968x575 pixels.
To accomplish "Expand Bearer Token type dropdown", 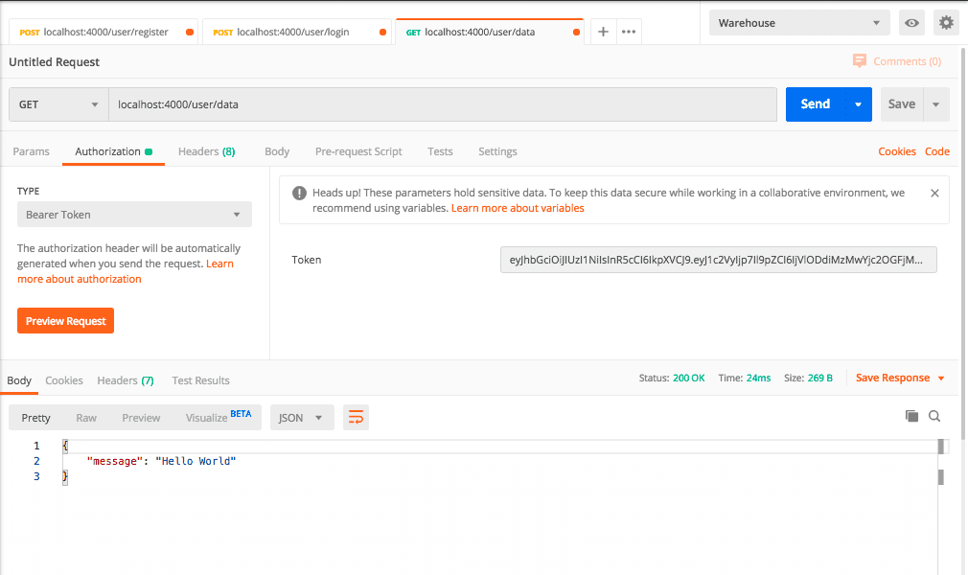I will [x=134, y=215].
